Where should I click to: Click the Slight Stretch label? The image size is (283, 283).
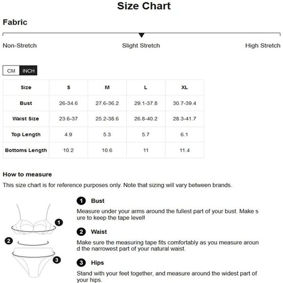click(141, 45)
